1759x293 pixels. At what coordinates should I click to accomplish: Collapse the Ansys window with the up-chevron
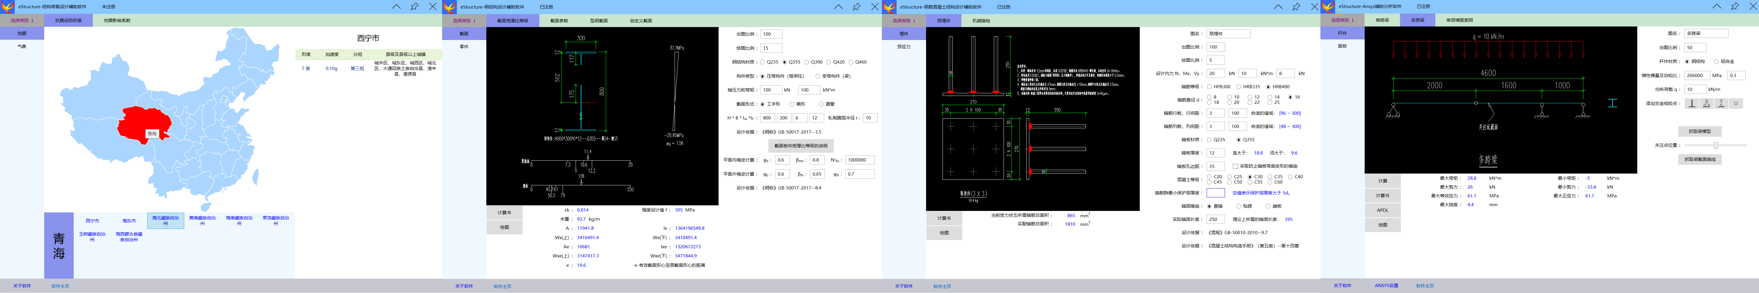pos(1717,6)
